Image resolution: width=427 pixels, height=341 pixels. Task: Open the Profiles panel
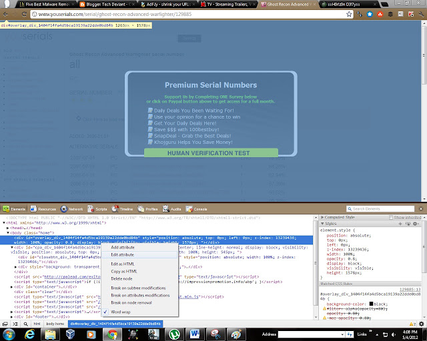147,209
